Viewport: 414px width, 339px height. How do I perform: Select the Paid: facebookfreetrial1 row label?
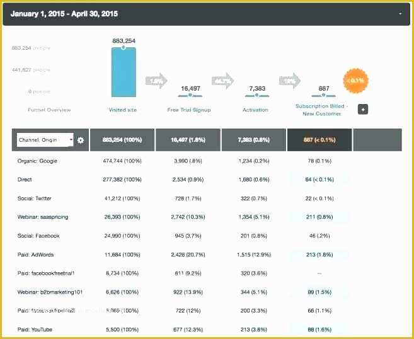46,273
